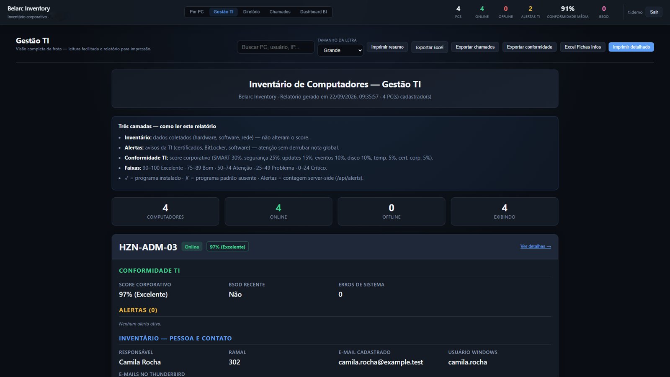Screen dimensions: 670x377
Task: Click Excel Fichas Infos button
Action: click(x=582, y=47)
